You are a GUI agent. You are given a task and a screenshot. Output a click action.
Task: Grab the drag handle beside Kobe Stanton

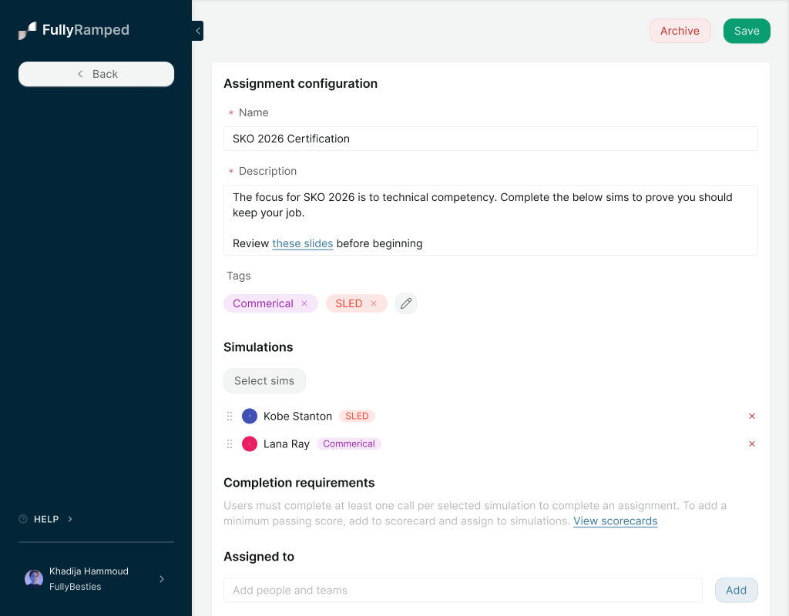point(229,416)
